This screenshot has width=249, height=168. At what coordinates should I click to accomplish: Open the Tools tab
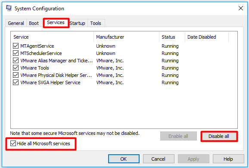tap(96, 23)
